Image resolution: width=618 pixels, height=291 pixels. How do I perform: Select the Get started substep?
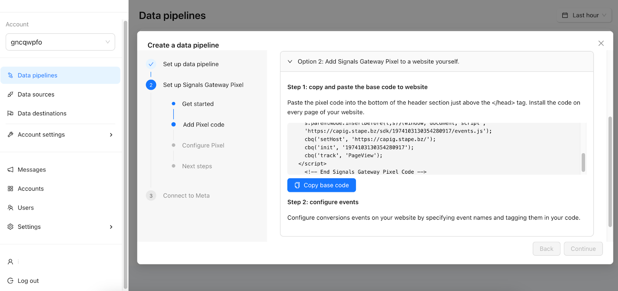198,104
